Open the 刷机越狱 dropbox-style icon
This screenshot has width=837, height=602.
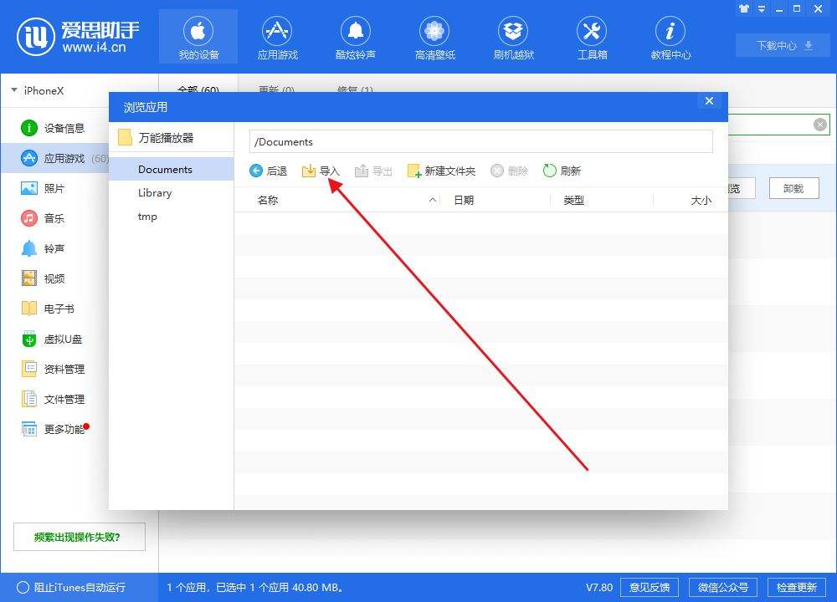513,37
